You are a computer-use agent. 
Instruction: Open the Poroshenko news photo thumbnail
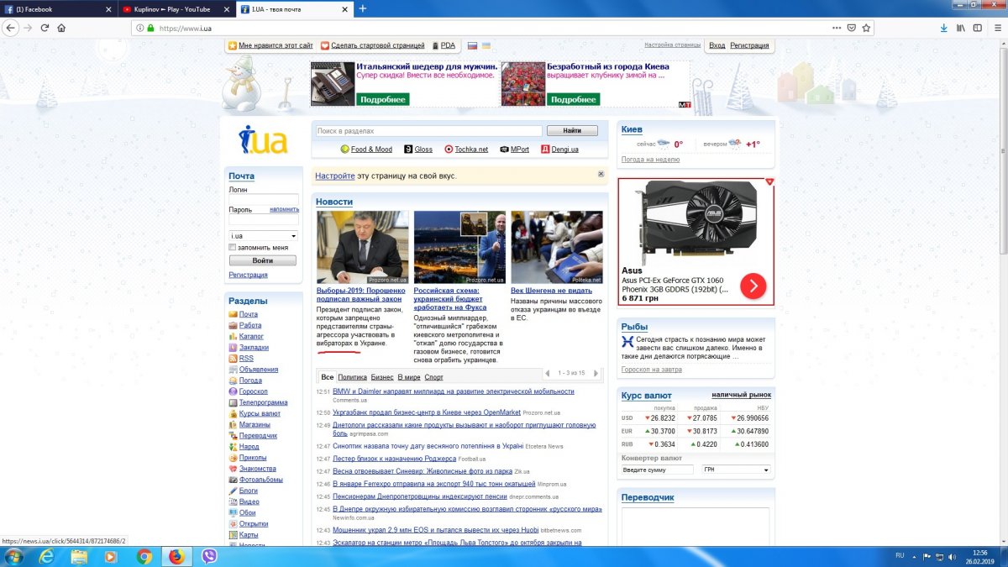point(362,247)
